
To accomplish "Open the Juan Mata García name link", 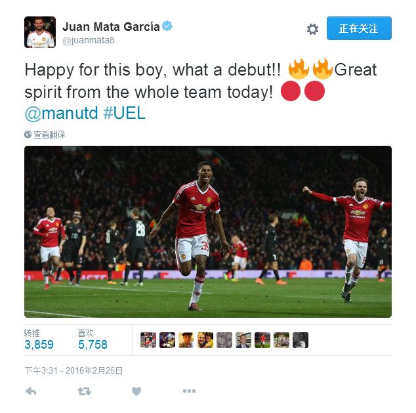I will click(111, 27).
